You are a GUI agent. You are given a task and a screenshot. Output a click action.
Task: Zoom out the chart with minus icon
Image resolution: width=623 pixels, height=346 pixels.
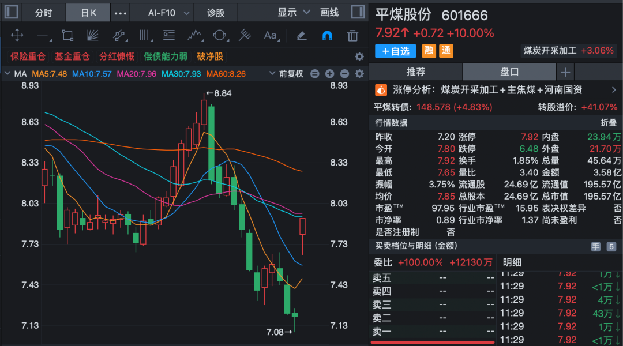click(344, 73)
